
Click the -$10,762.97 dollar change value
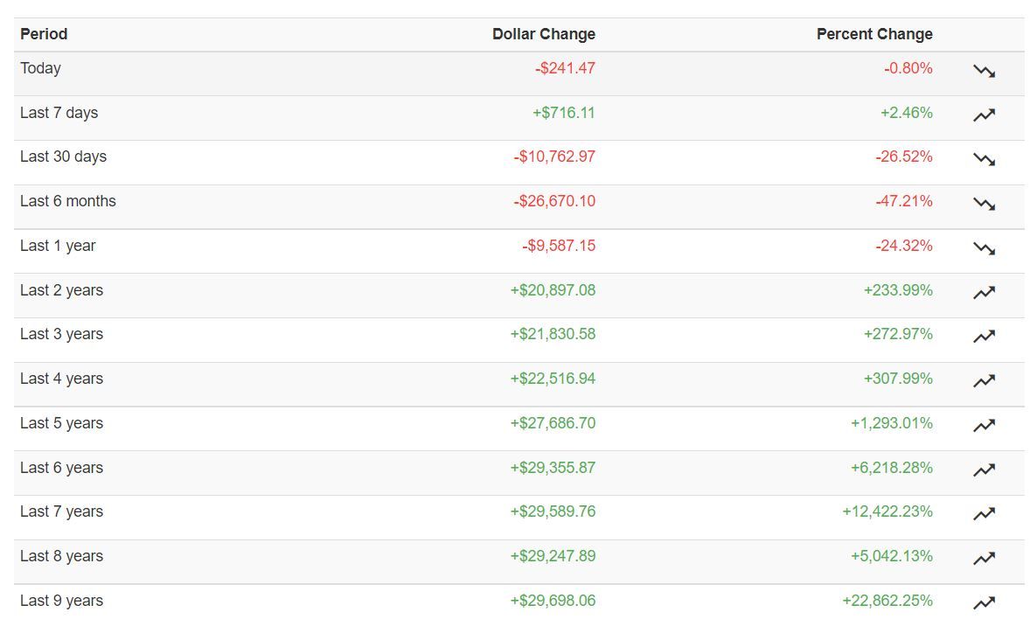coord(554,157)
